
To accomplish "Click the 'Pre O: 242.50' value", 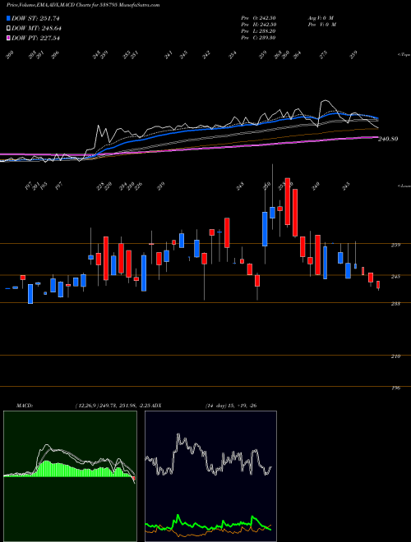I will tap(258, 18).
